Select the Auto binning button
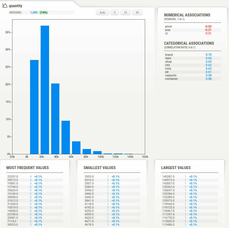The height and width of the screenshot is (228, 229). tap(102, 12)
